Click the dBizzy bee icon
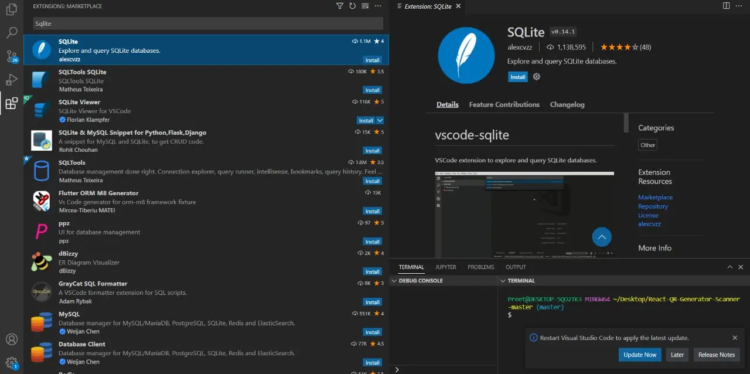Image resolution: width=750 pixels, height=374 pixels. 42,262
